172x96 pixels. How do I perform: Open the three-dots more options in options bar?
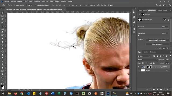[86, 5]
